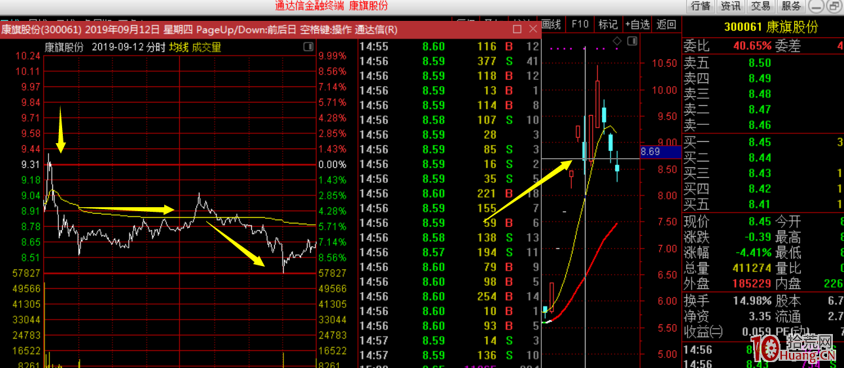Screen dimensions: 844x368
Task: Click the 总量 total volume 411274
Action: 752,268
